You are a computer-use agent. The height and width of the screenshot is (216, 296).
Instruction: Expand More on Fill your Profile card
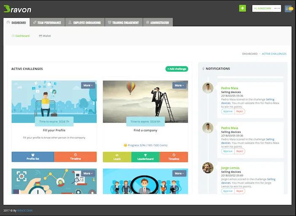[x=88, y=85]
